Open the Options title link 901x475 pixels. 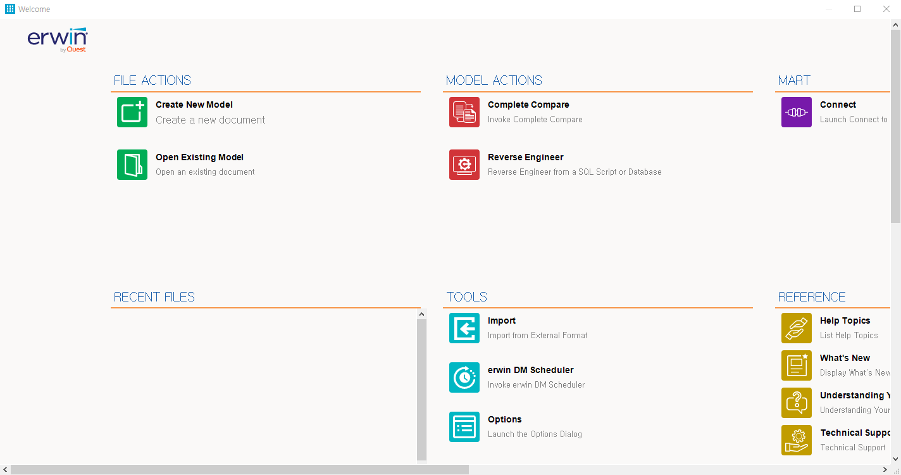[x=505, y=419]
